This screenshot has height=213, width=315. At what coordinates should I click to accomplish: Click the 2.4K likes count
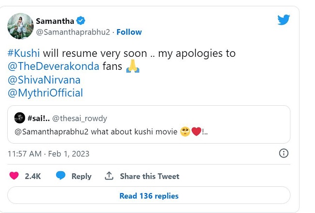pyautogui.click(x=32, y=176)
